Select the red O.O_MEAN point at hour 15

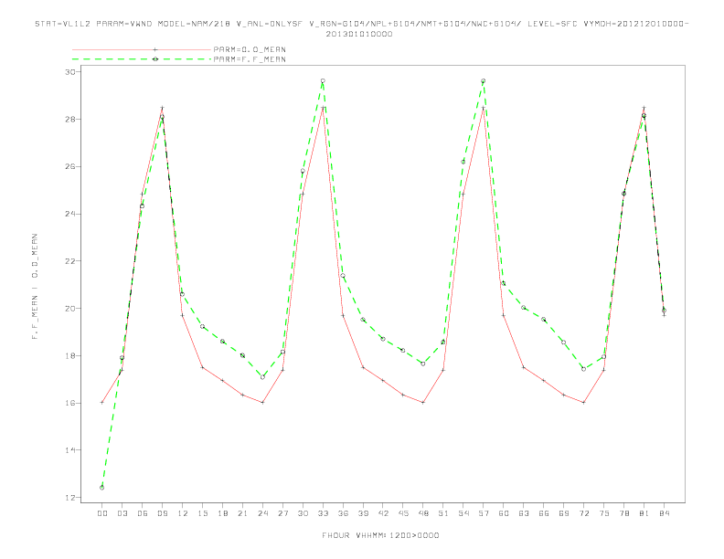pyautogui.click(x=202, y=367)
